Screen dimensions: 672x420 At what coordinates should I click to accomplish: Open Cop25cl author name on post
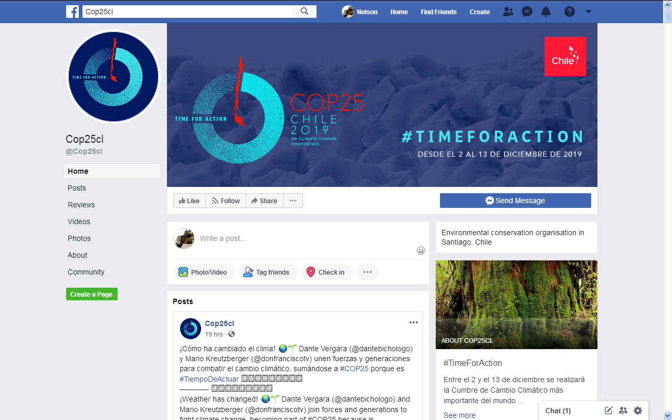point(219,323)
